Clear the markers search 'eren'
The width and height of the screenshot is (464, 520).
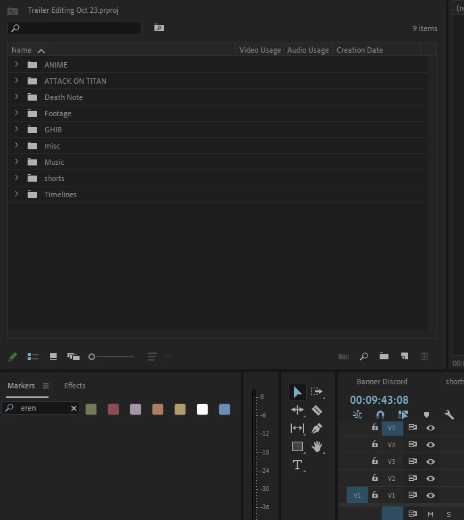point(74,409)
